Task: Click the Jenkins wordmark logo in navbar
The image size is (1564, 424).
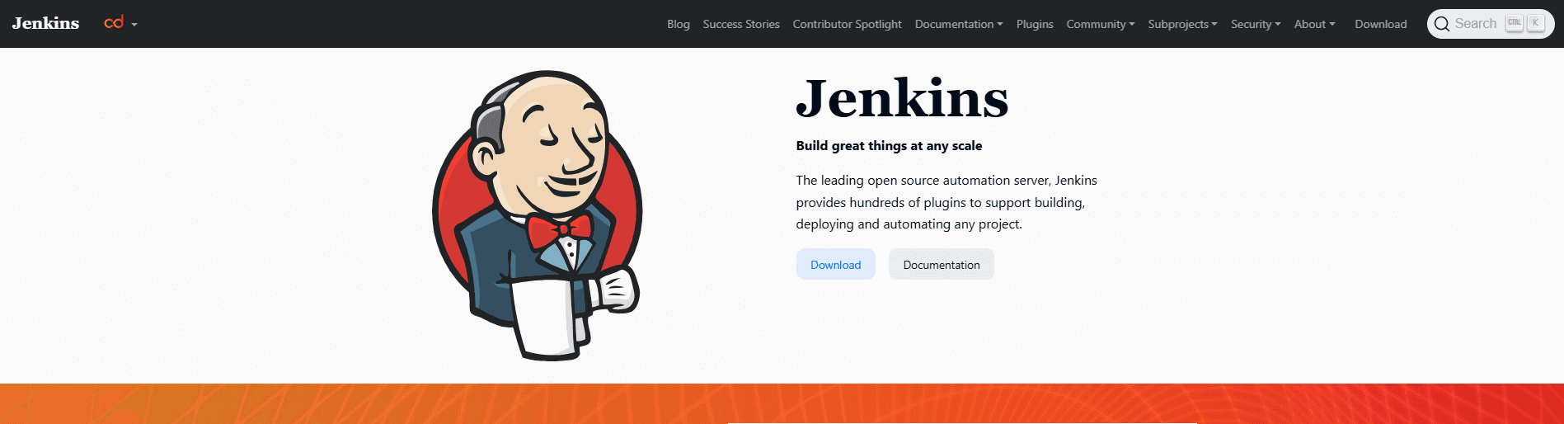Action: click(x=45, y=23)
